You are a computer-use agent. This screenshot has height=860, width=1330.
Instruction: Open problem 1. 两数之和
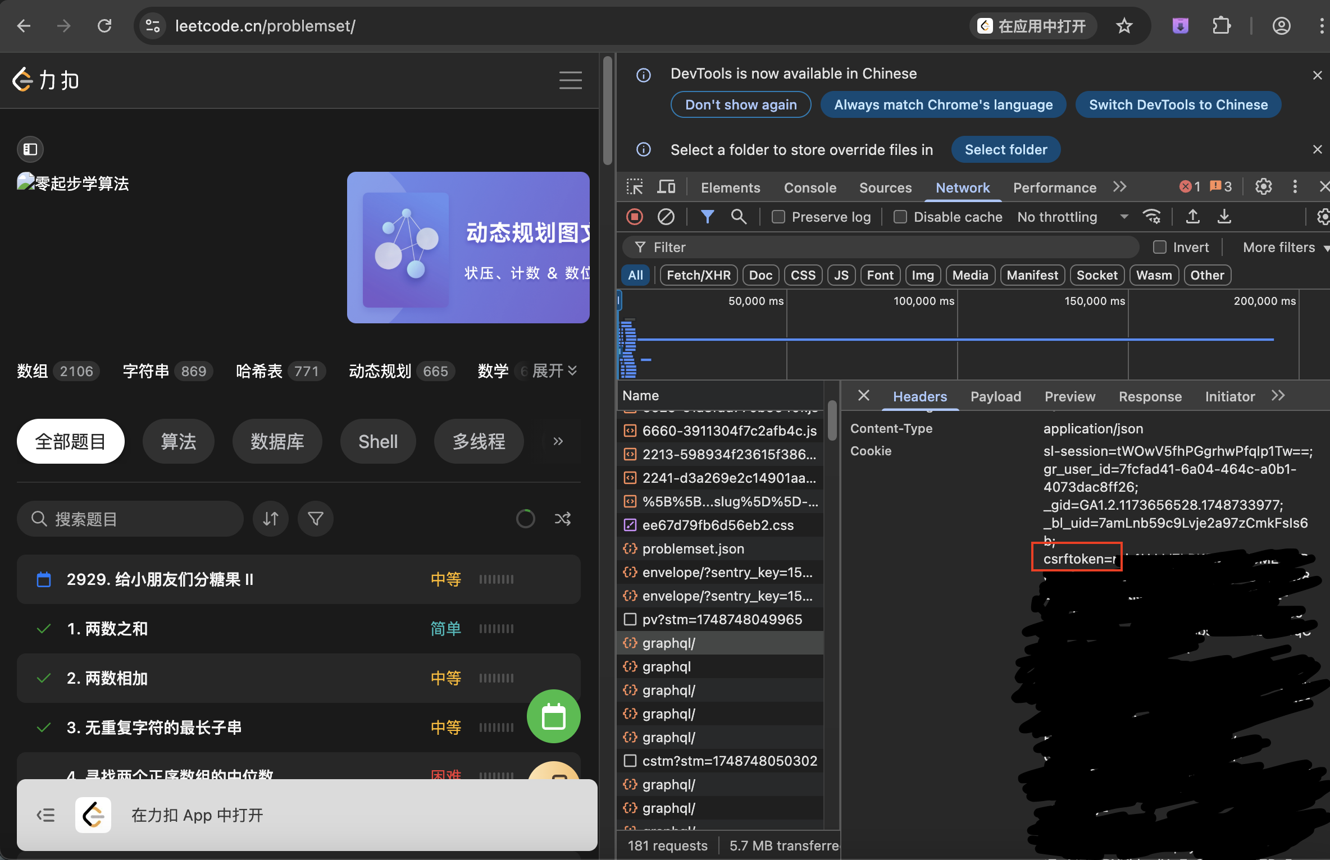pyautogui.click(x=108, y=628)
